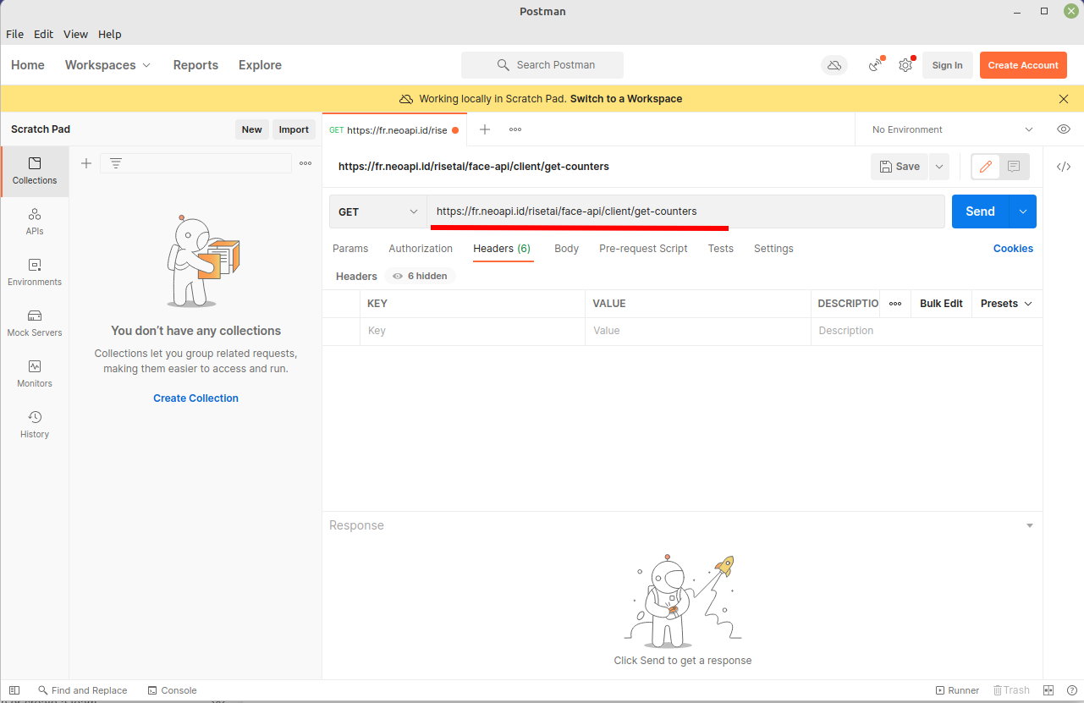Viewport: 1084px width, 703px height.
Task: Open the Environments sidebar panel
Action: [35, 272]
